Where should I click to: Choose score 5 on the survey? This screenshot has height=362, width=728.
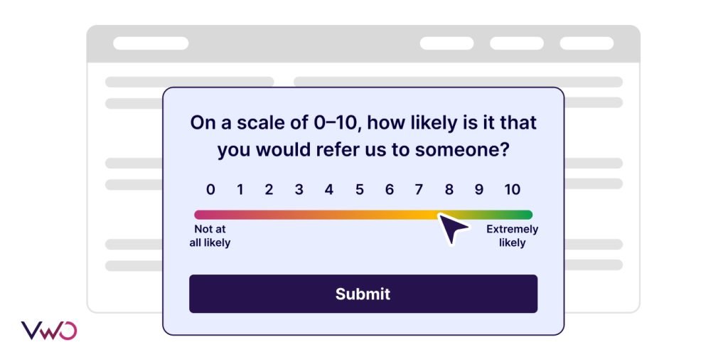[360, 190]
